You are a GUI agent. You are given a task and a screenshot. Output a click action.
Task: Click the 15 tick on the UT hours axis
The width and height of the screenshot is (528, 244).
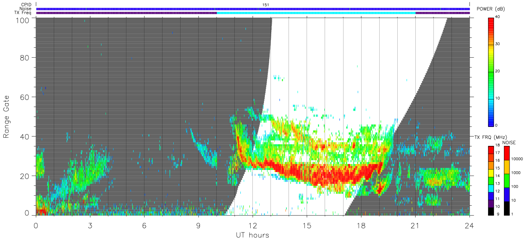point(307,225)
